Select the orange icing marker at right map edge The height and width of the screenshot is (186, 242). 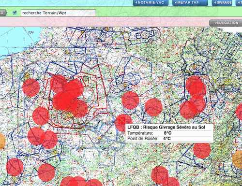point(238,159)
